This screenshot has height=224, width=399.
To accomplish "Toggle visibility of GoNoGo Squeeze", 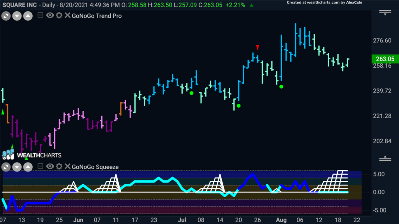I will coord(50,166).
